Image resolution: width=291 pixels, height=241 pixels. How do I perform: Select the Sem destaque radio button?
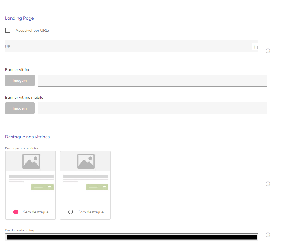click(16, 212)
